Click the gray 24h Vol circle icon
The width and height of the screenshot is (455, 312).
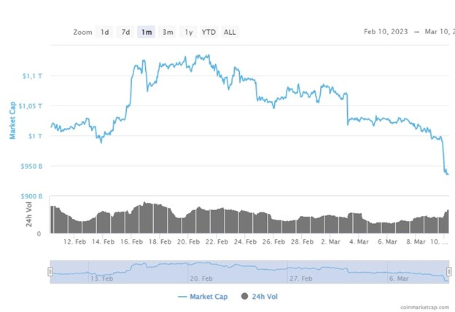pyautogui.click(x=244, y=296)
